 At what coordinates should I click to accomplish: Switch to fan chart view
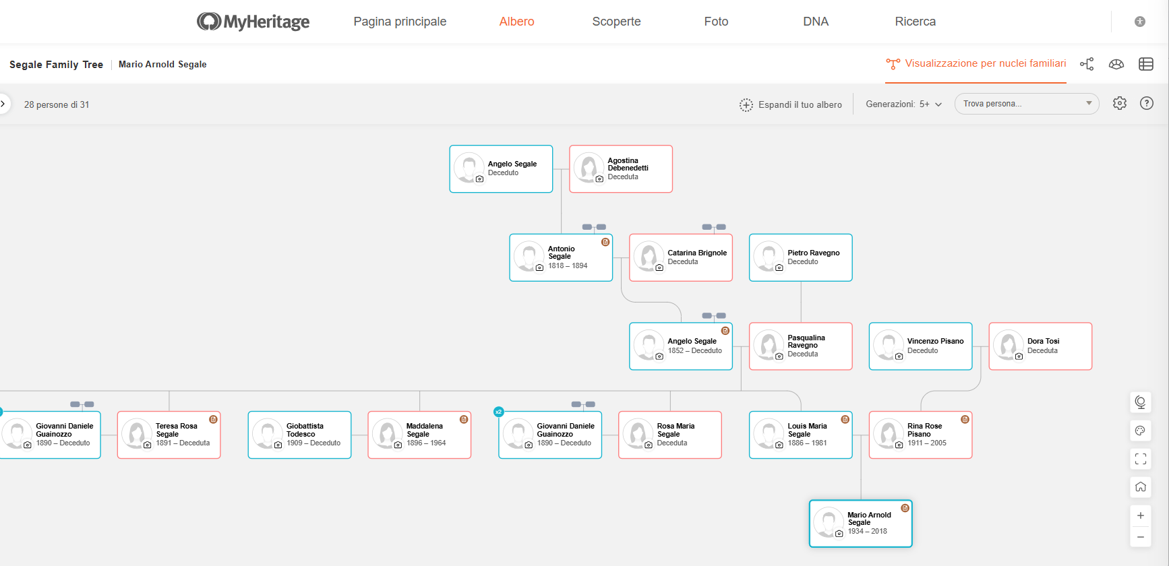pos(1116,64)
